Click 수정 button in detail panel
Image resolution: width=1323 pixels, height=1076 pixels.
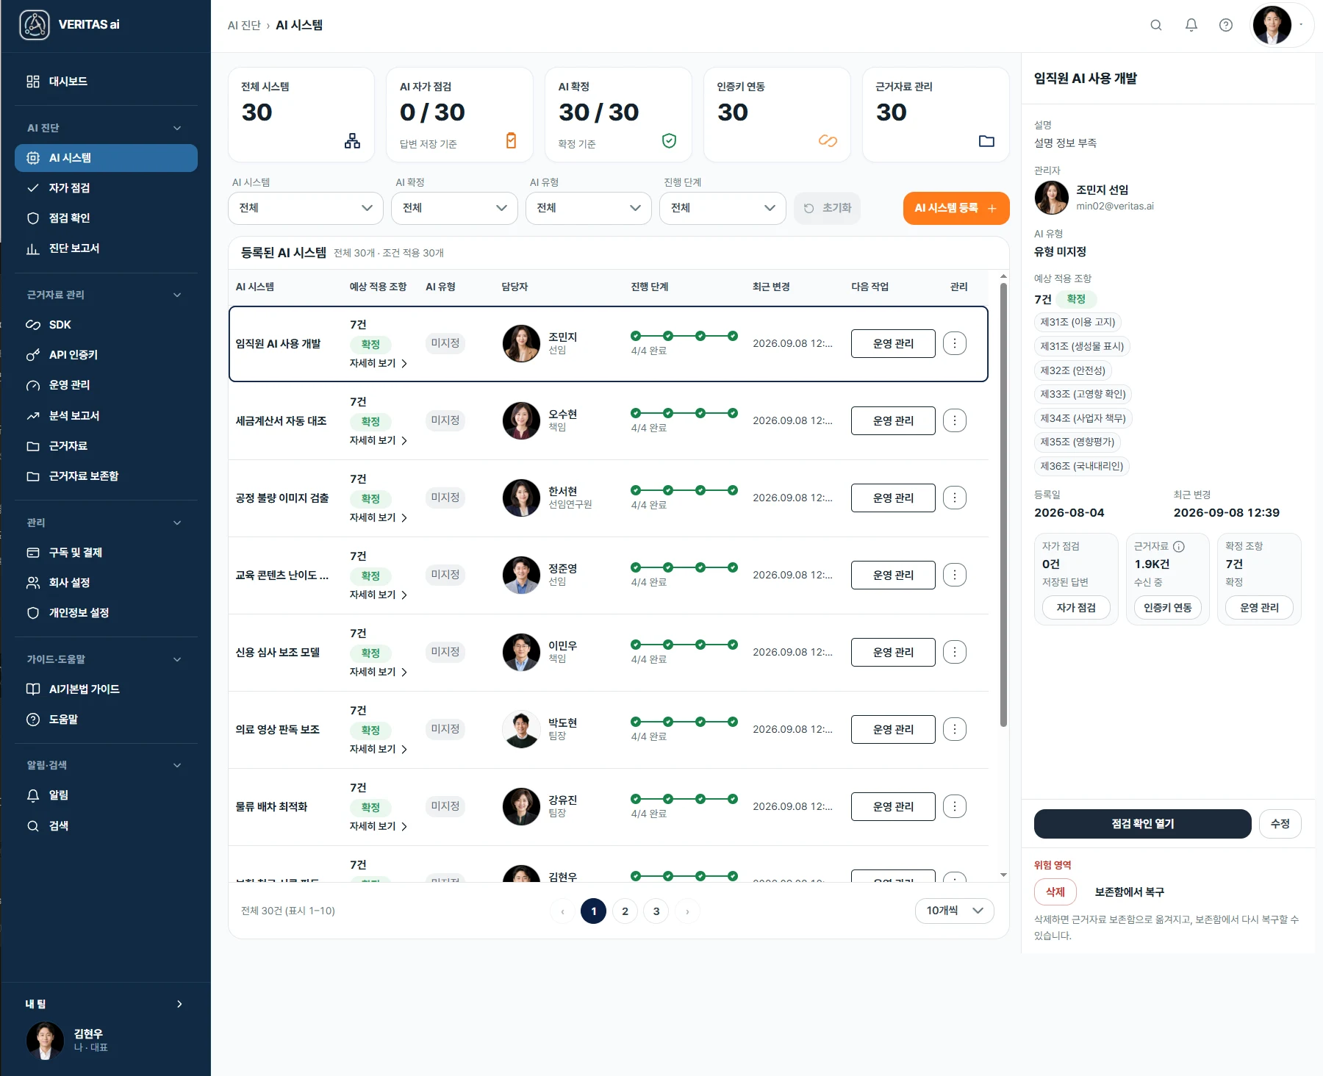[1280, 824]
